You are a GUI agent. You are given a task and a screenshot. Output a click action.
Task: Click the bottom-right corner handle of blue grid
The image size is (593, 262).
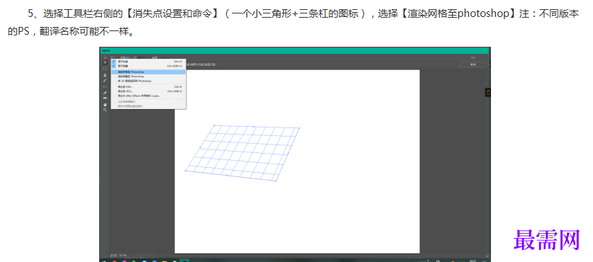(276, 181)
